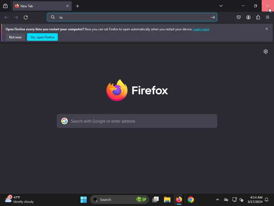274x206 pixels.
Task: Click the OneDrive cloud tray icon
Action: point(226,200)
